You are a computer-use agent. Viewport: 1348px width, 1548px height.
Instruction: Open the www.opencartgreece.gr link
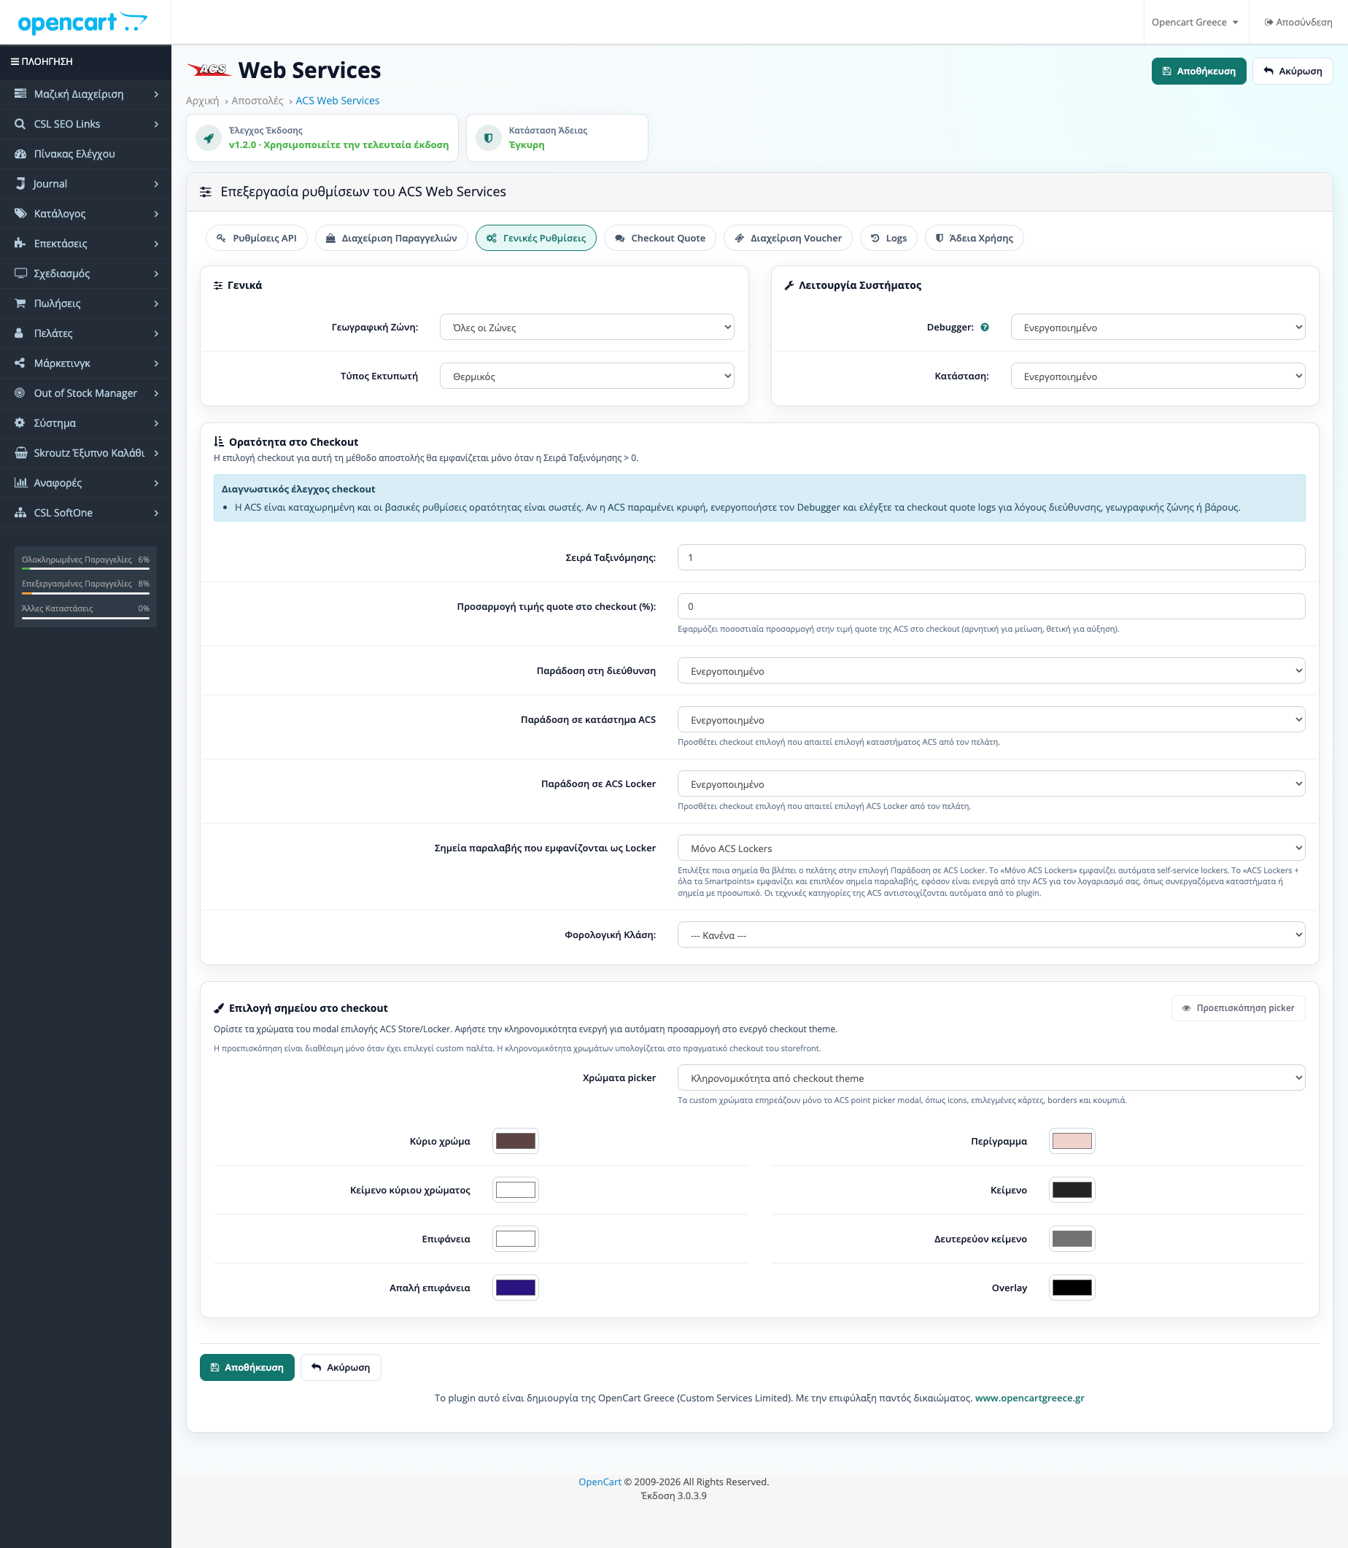1029,1398
